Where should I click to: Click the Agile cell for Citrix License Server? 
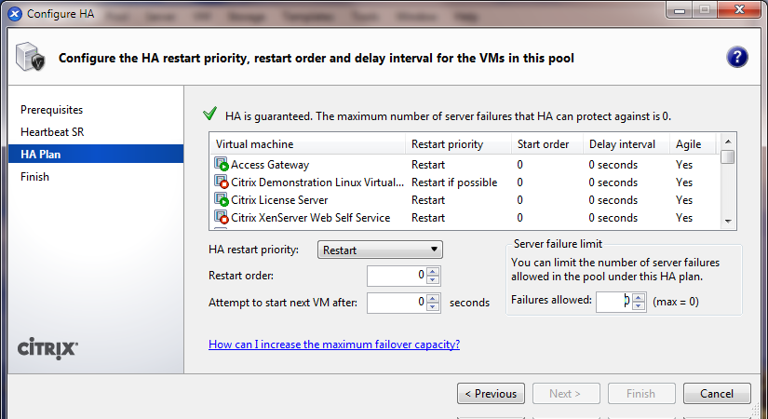(684, 200)
